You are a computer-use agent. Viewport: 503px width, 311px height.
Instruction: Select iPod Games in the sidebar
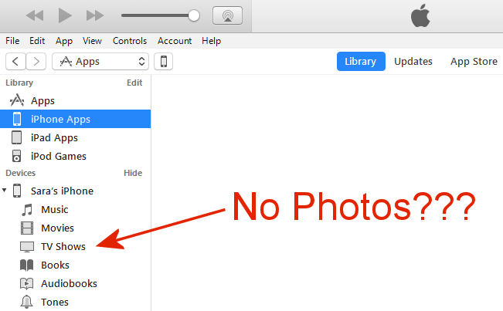[75, 156]
